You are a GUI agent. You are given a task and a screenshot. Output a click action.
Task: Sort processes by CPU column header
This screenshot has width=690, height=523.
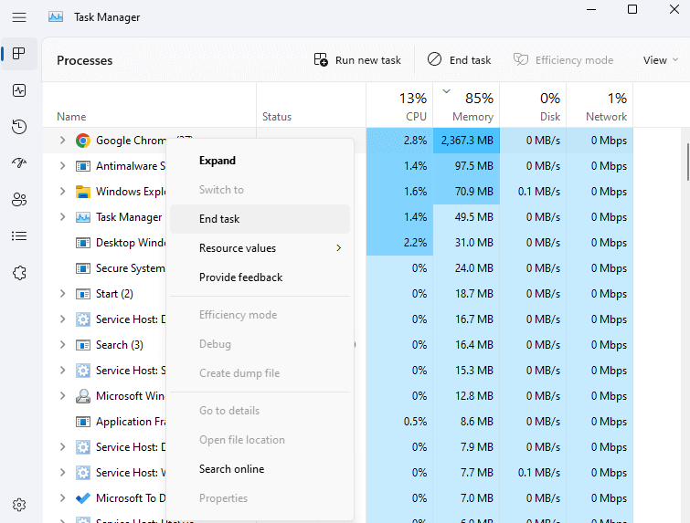pyautogui.click(x=399, y=106)
